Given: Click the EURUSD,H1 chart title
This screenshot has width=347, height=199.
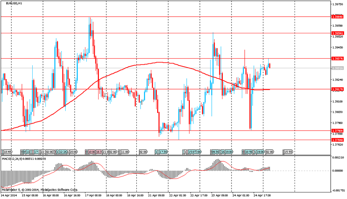Looking at the screenshot, I should pos(15,3).
